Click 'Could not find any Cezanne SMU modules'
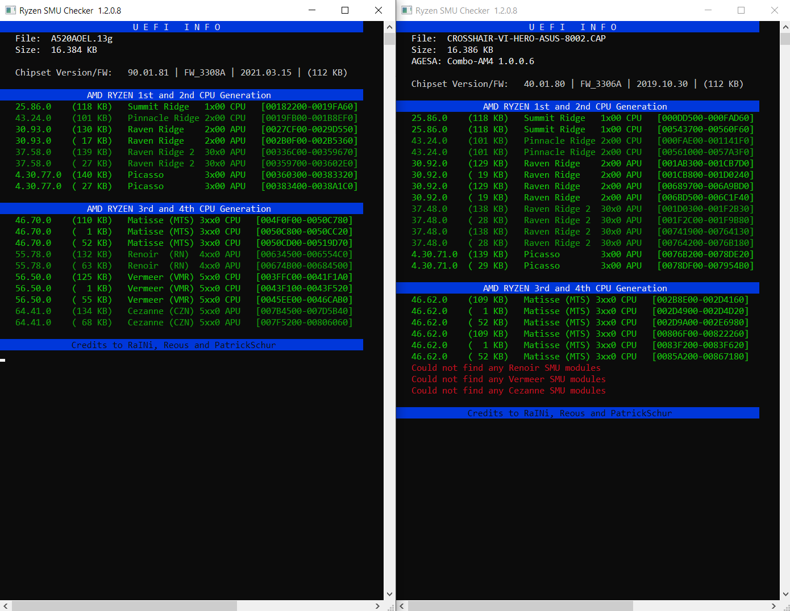 [x=509, y=391]
